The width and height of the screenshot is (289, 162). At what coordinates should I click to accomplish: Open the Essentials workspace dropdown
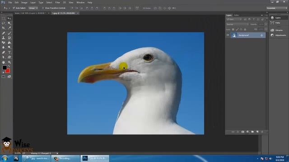277,8
